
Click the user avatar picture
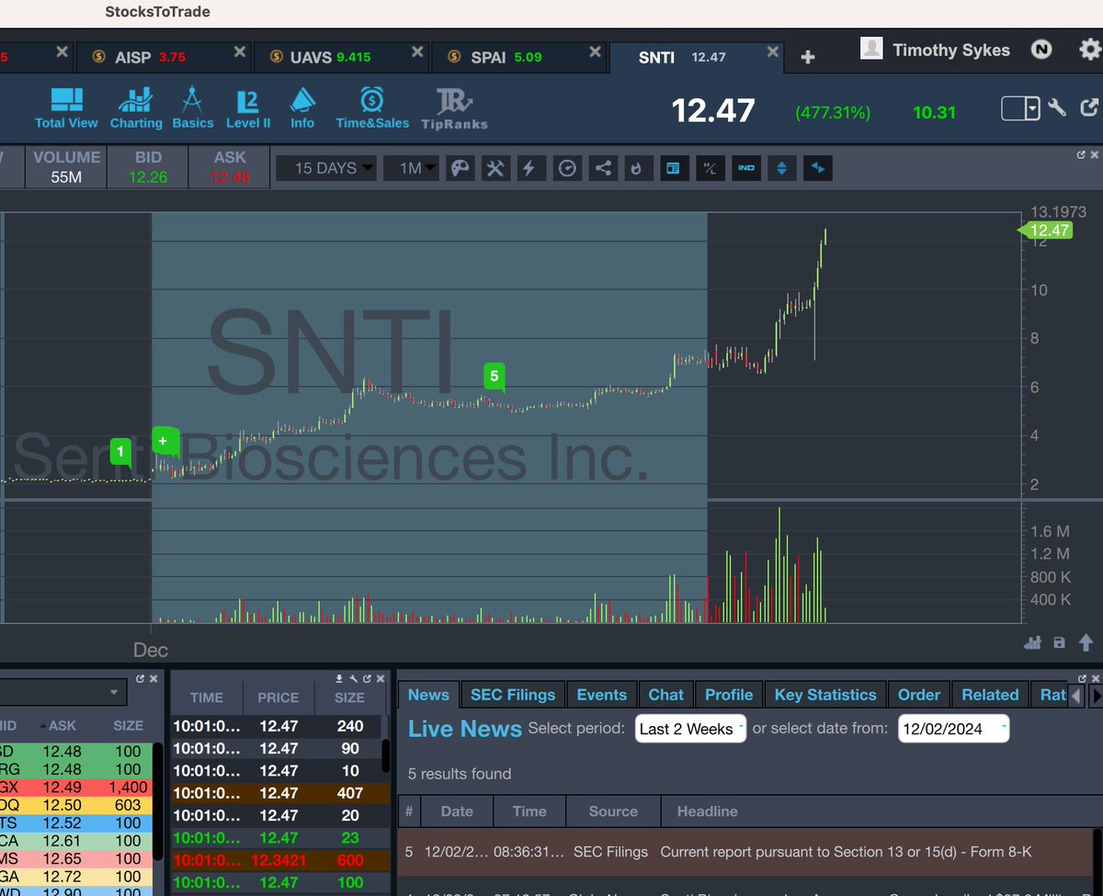click(x=871, y=49)
